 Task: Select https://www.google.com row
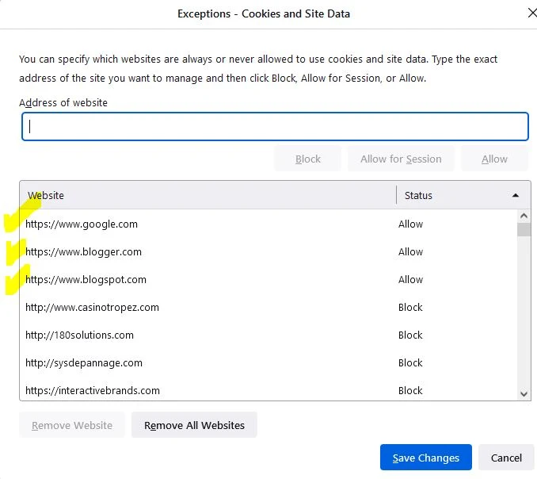268,224
